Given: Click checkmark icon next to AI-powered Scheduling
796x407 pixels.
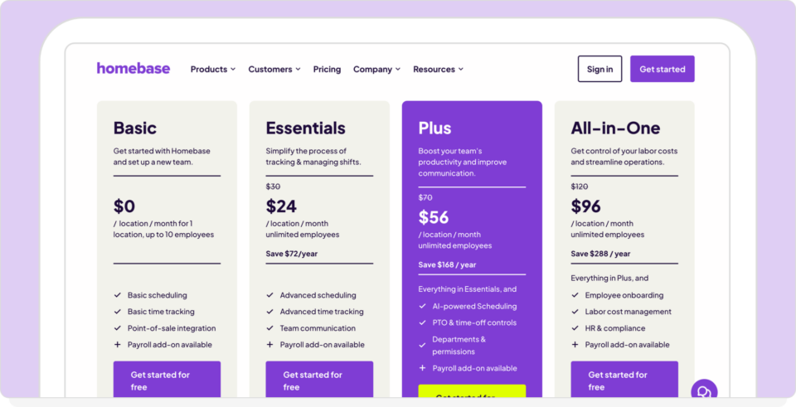Looking at the screenshot, I should 423,307.
